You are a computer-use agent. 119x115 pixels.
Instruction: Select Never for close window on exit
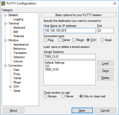(63, 96)
